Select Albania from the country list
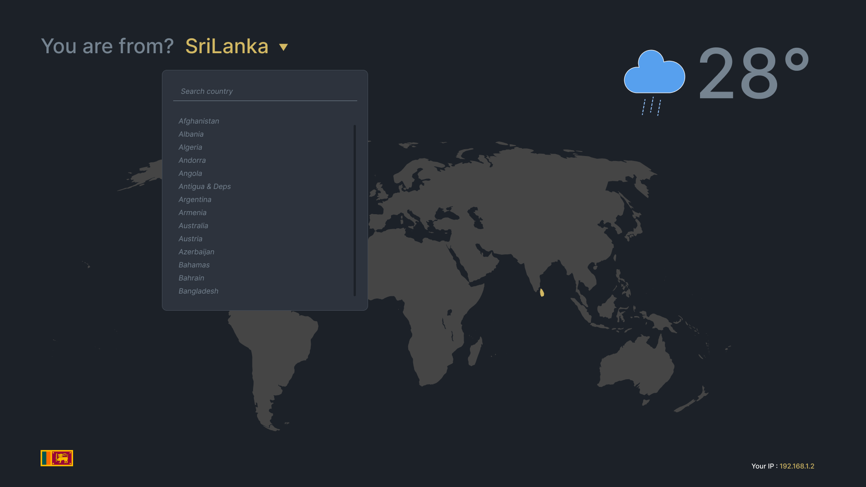The width and height of the screenshot is (866, 487). click(191, 134)
